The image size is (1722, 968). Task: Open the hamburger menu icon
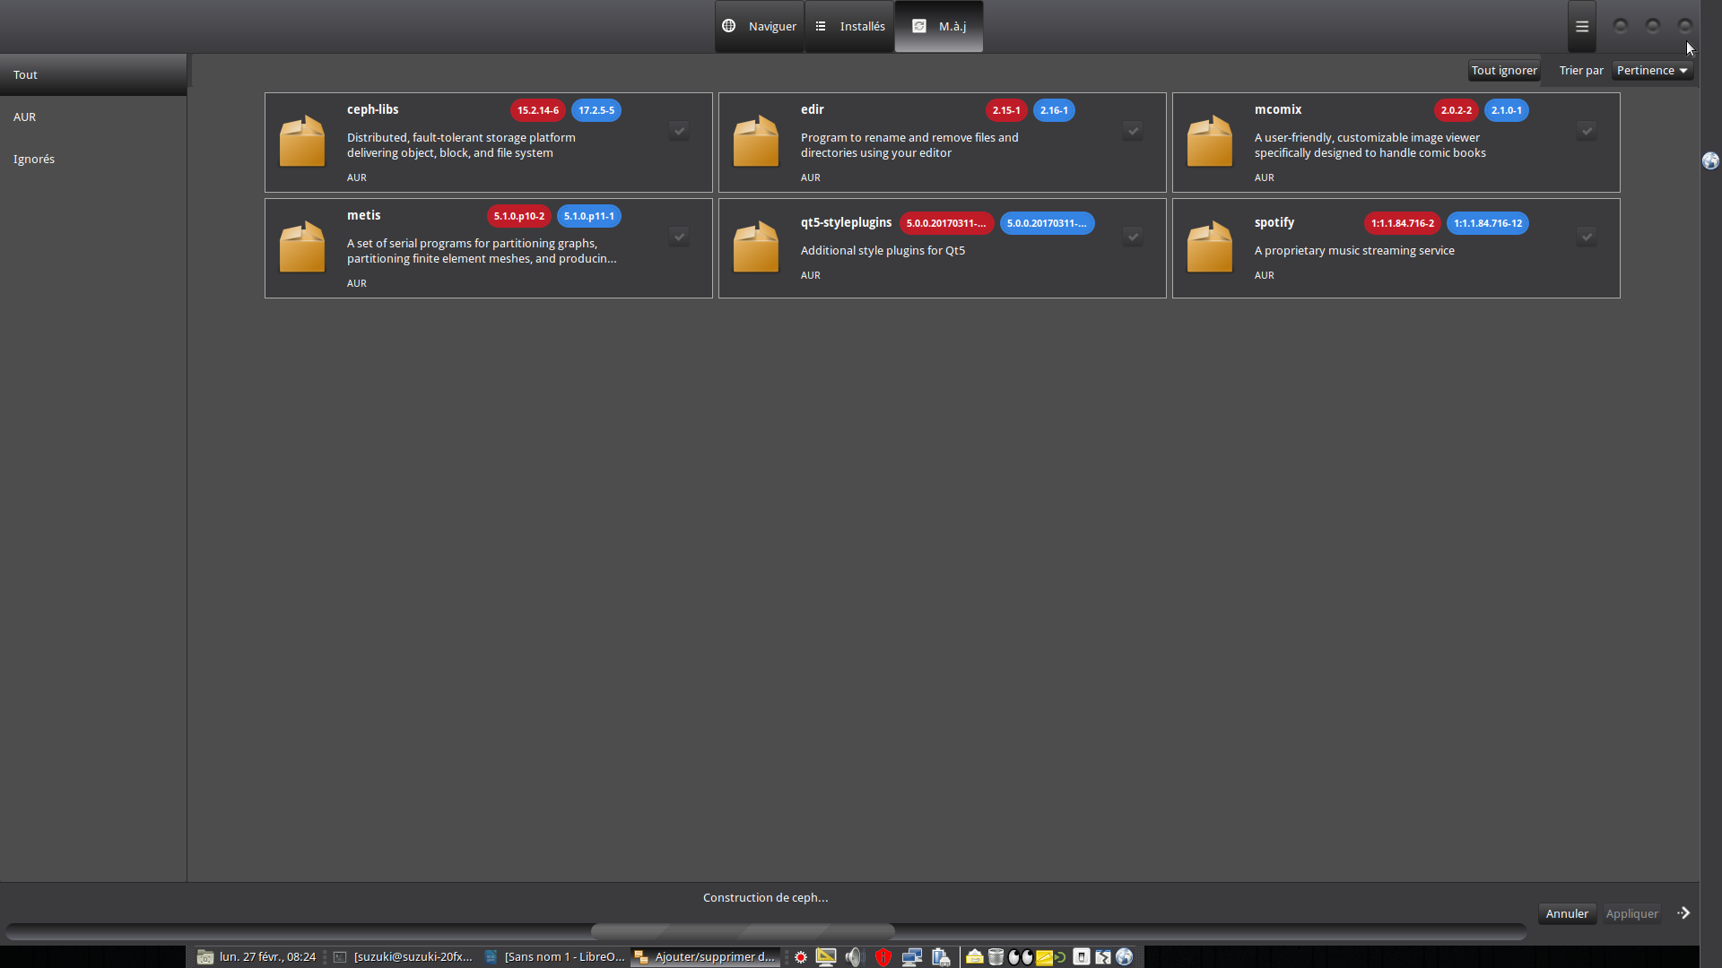click(1582, 27)
